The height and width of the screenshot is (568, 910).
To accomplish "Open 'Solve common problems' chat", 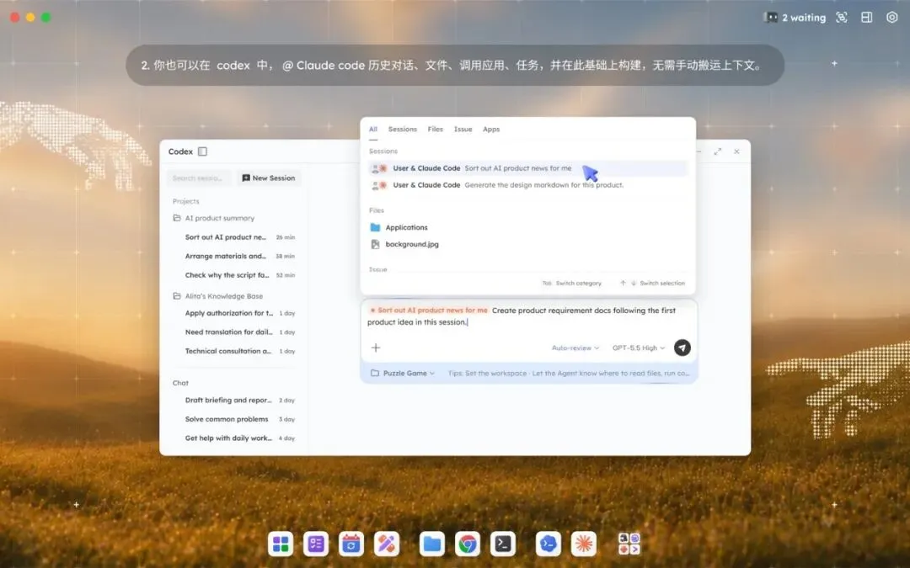I will pyautogui.click(x=239, y=419).
